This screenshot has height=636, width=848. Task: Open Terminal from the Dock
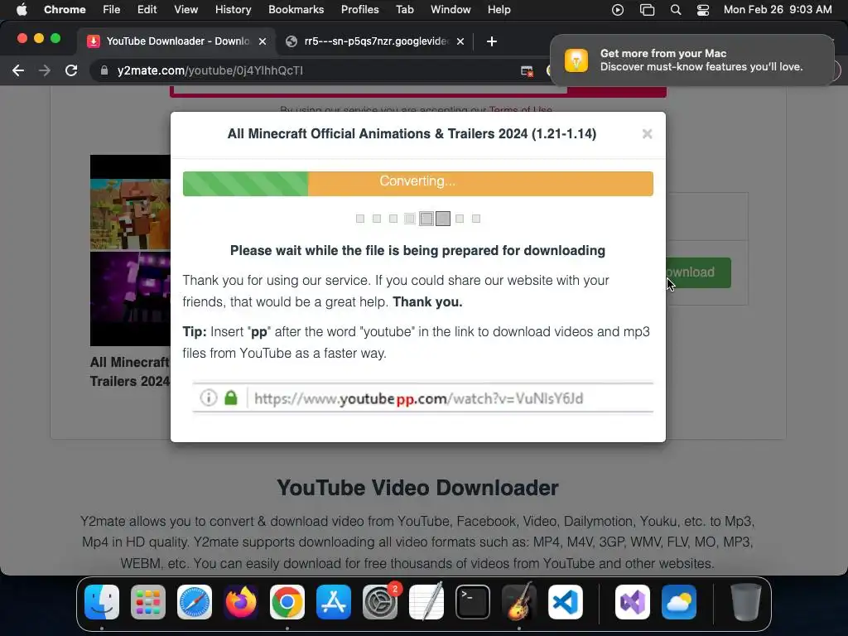pyautogui.click(x=473, y=602)
